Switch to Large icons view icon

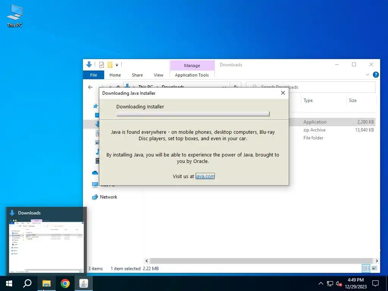374,268
